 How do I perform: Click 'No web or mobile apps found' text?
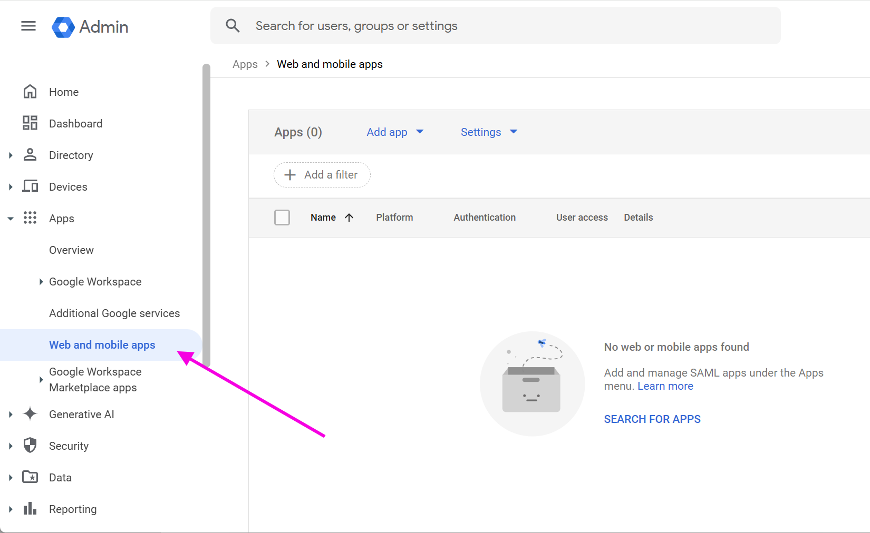[676, 347]
